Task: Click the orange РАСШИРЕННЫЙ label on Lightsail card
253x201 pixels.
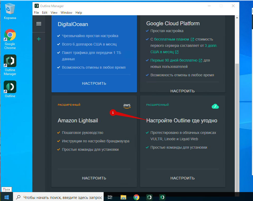Action: click(x=69, y=105)
